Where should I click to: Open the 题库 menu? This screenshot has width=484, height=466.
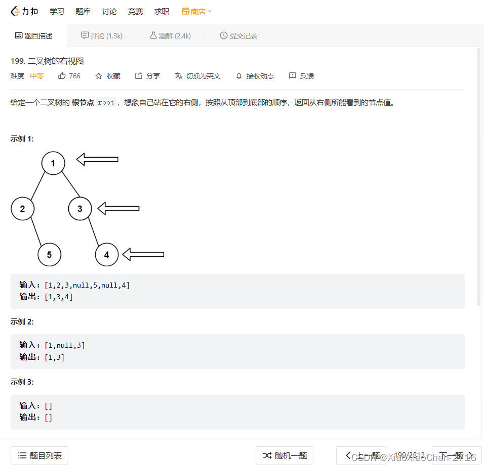click(83, 11)
